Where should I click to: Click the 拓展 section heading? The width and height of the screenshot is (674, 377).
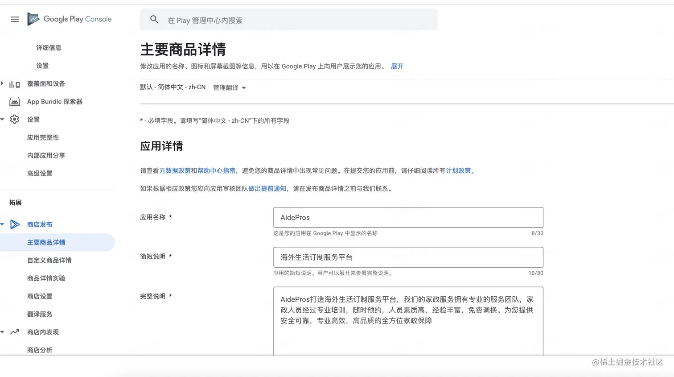pyautogui.click(x=16, y=203)
